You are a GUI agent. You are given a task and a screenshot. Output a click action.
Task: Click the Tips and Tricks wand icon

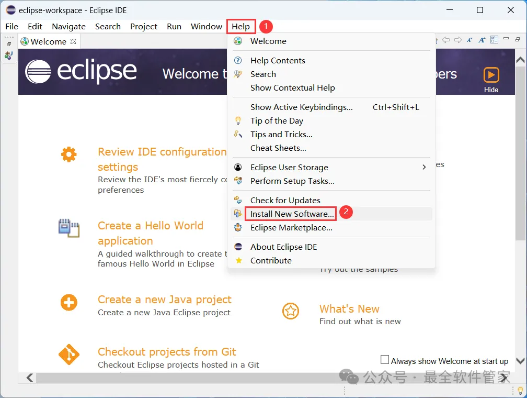(x=238, y=134)
